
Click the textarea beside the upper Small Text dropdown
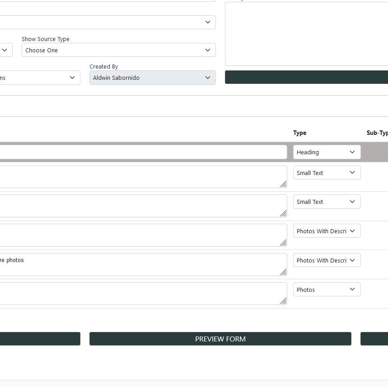(x=143, y=177)
